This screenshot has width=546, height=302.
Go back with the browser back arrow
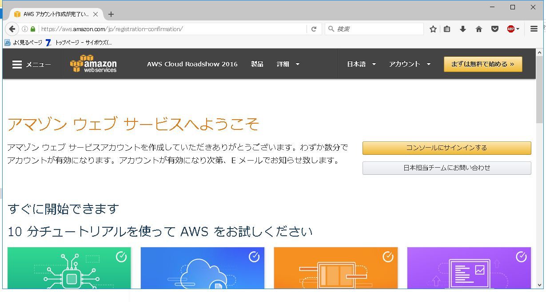[x=12, y=29]
